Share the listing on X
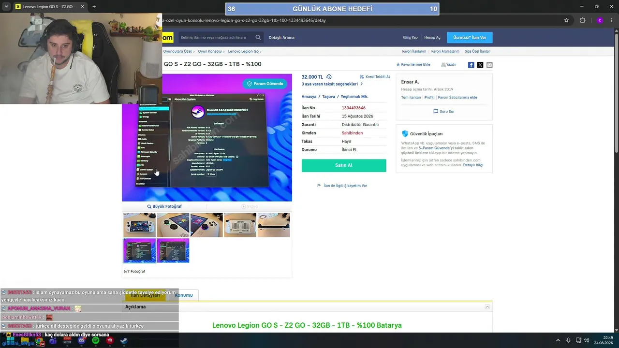This screenshot has width=619, height=348. coord(480,65)
